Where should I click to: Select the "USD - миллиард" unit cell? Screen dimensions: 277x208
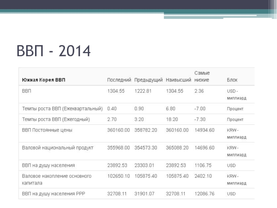(x=236, y=95)
